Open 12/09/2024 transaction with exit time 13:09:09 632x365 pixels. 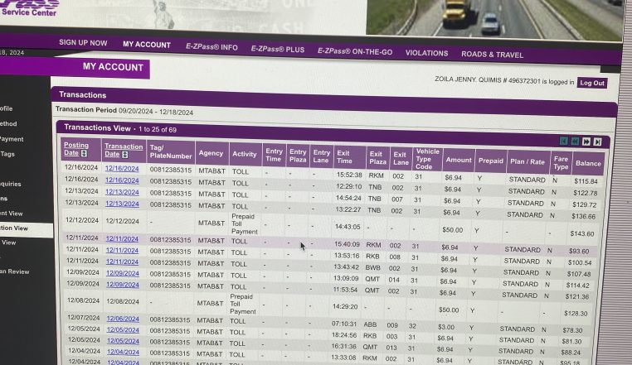(123, 273)
